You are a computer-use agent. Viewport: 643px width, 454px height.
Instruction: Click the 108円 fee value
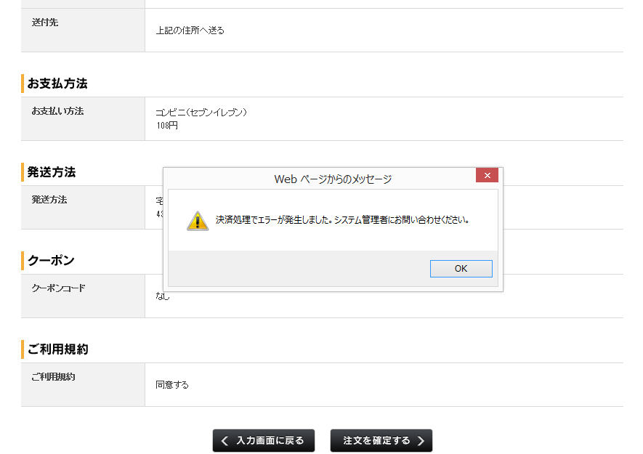[167, 126]
